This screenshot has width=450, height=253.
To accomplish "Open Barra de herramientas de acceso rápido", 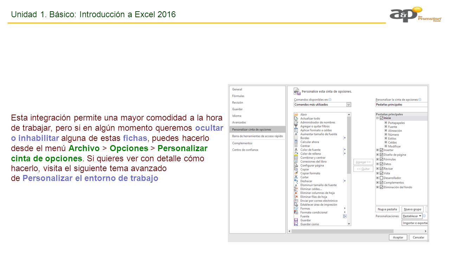I will coord(257,136).
